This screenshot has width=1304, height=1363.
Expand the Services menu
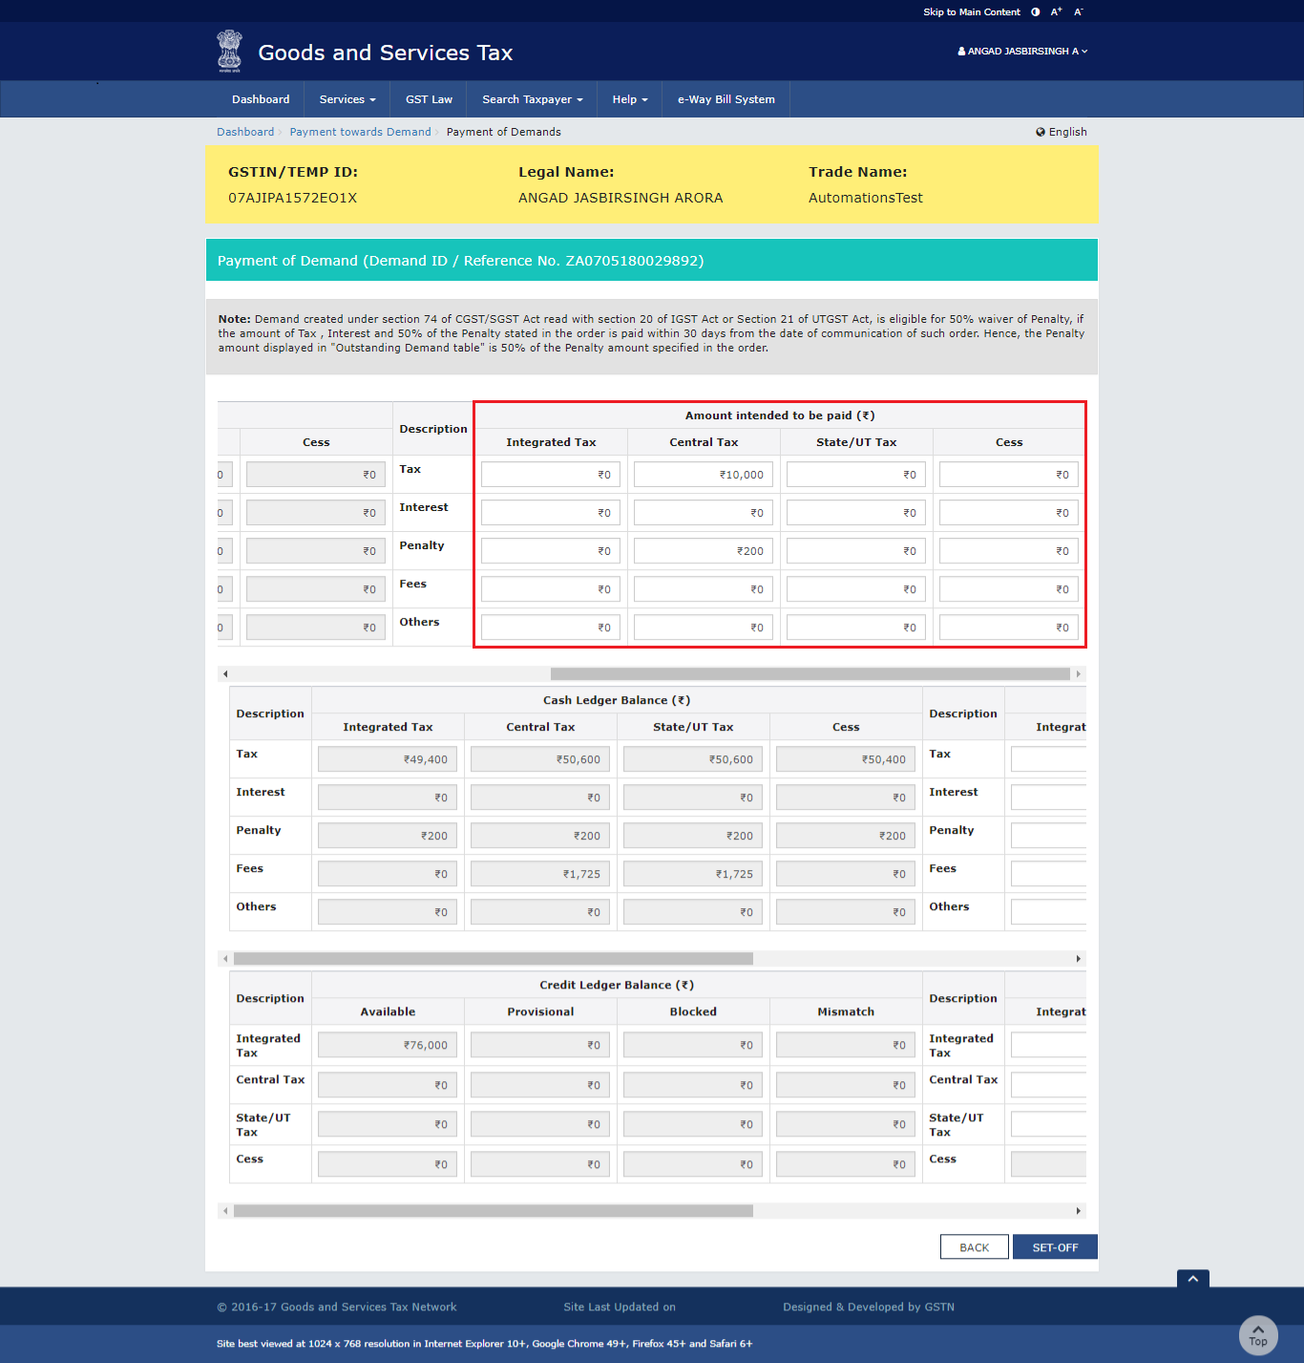[x=347, y=99]
